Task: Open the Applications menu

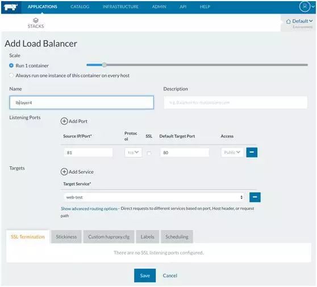Action: tap(43, 7)
